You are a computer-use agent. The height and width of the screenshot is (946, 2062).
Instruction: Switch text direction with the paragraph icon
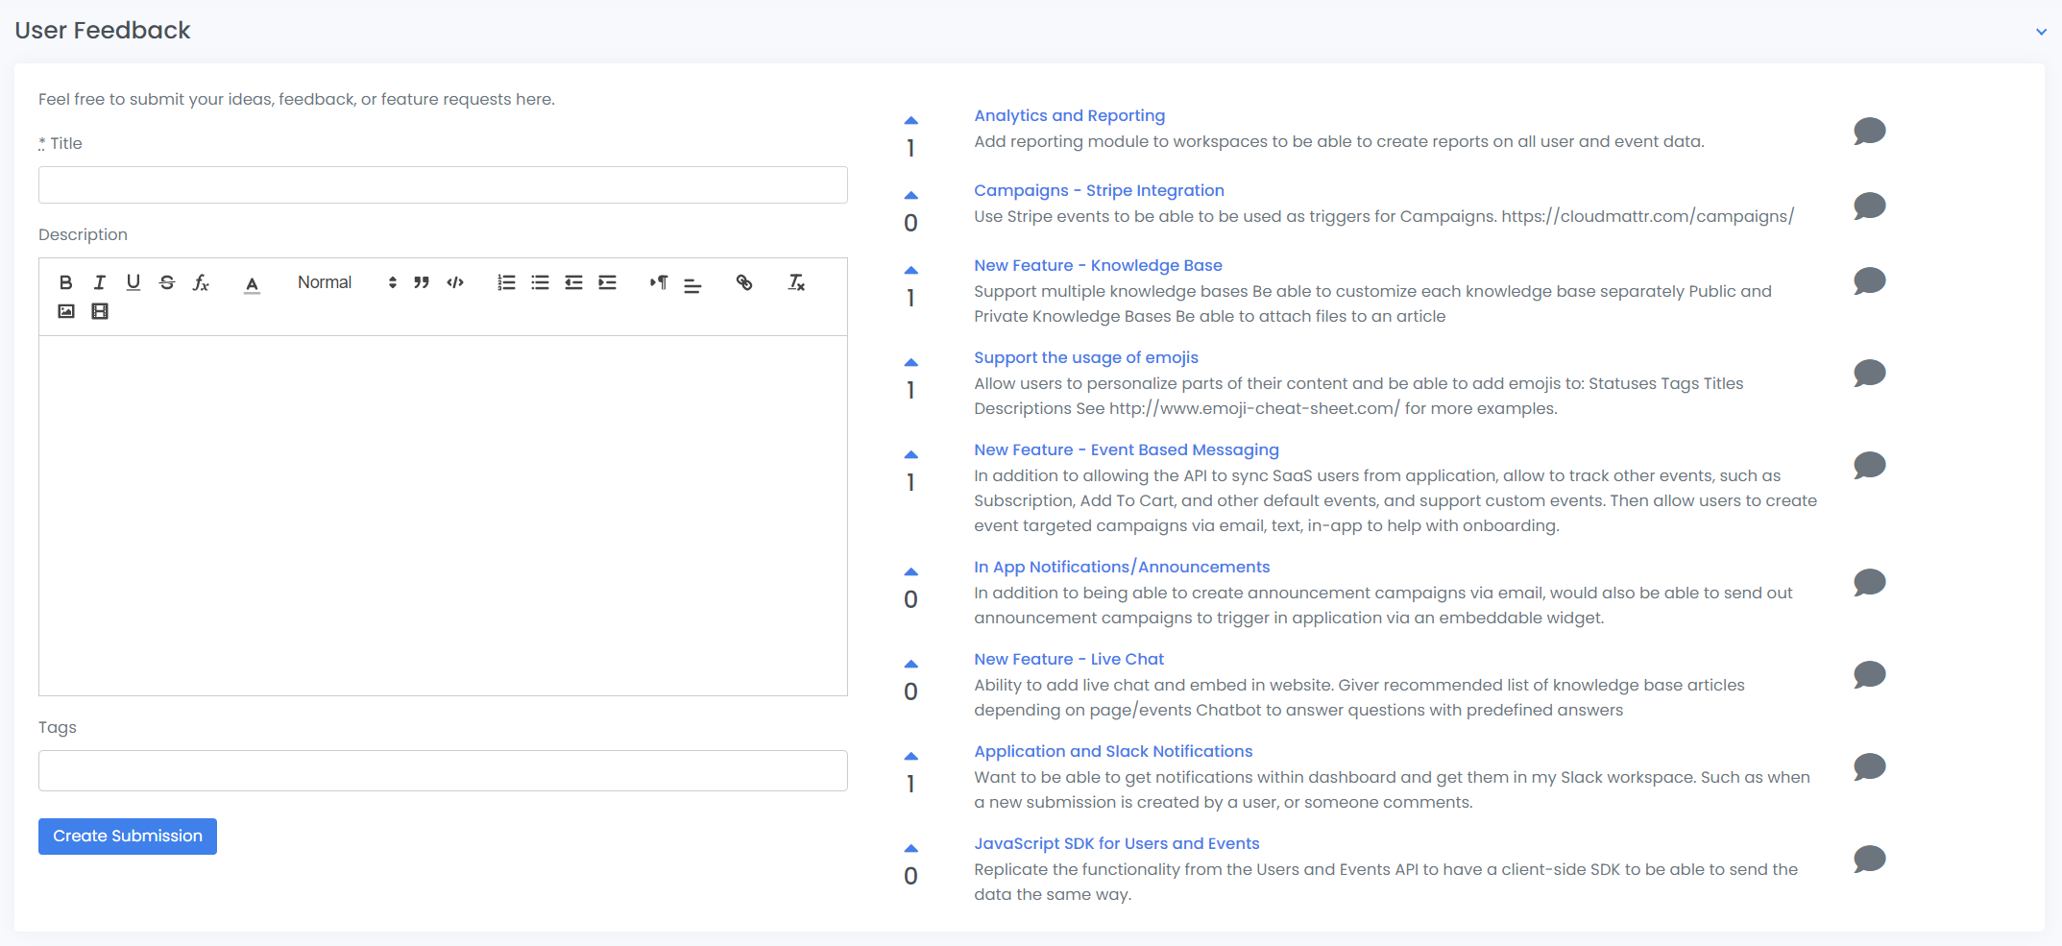click(659, 282)
